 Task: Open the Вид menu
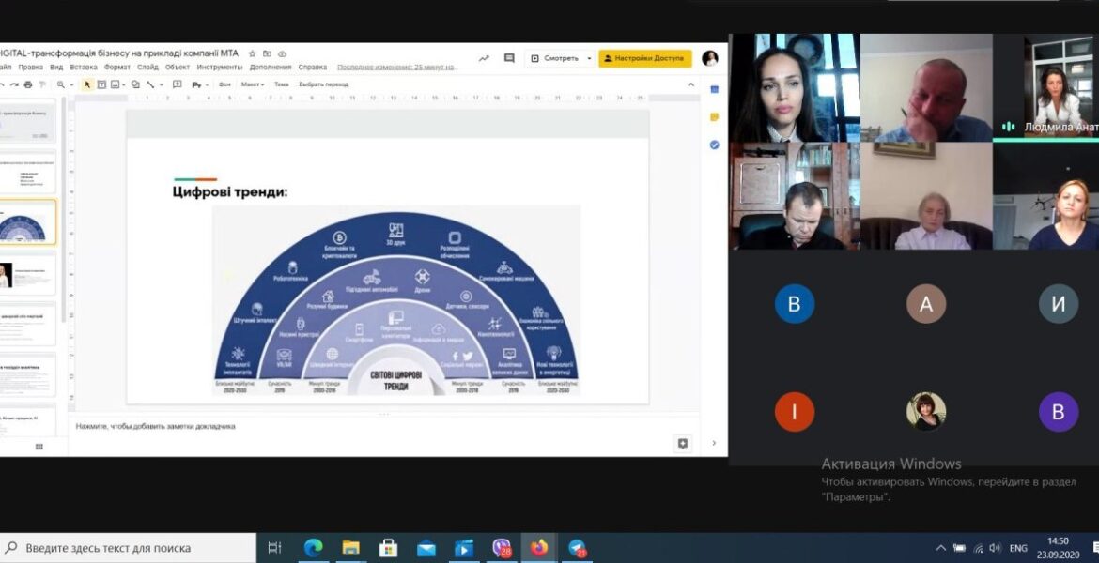pos(56,68)
